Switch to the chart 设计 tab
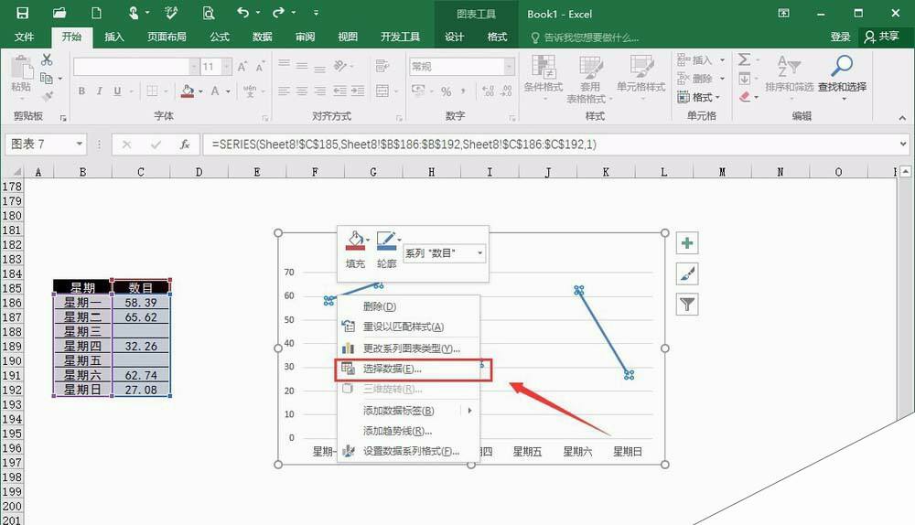 [x=454, y=37]
